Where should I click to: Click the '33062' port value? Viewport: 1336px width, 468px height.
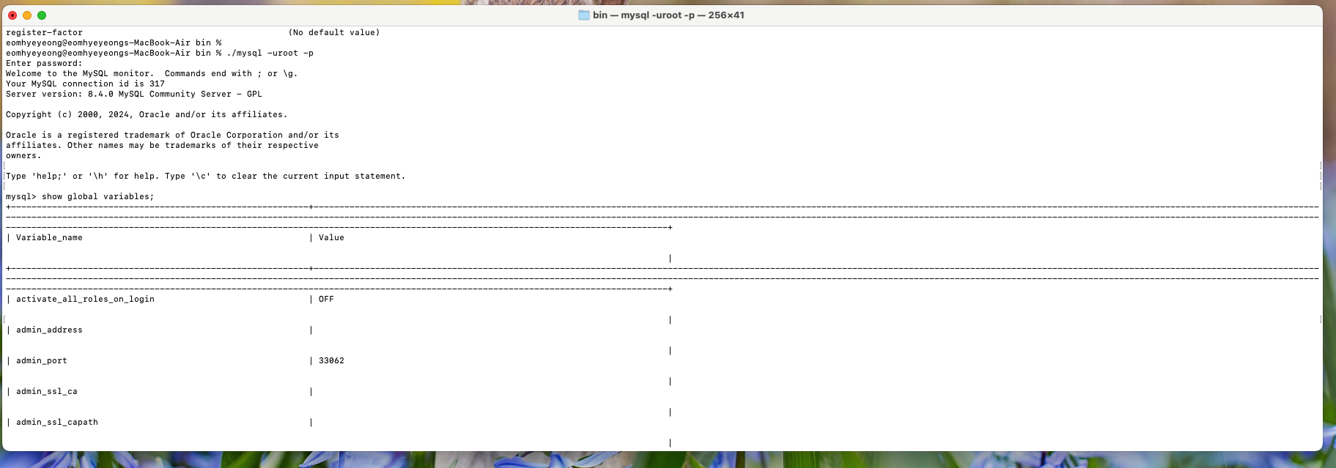coord(331,361)
